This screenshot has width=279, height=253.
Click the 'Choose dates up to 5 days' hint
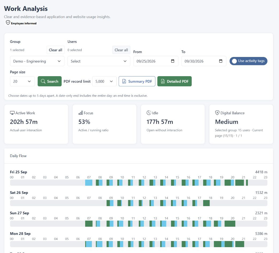78,96
